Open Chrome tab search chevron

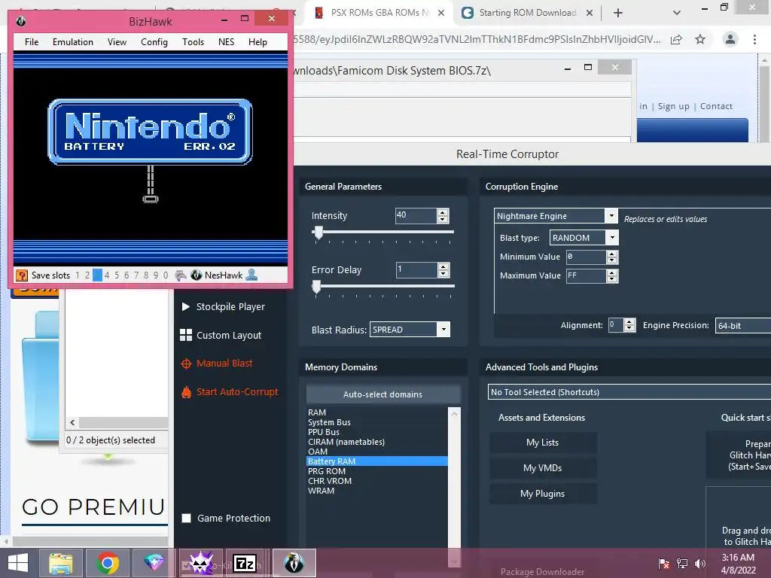tap(677, 13)
